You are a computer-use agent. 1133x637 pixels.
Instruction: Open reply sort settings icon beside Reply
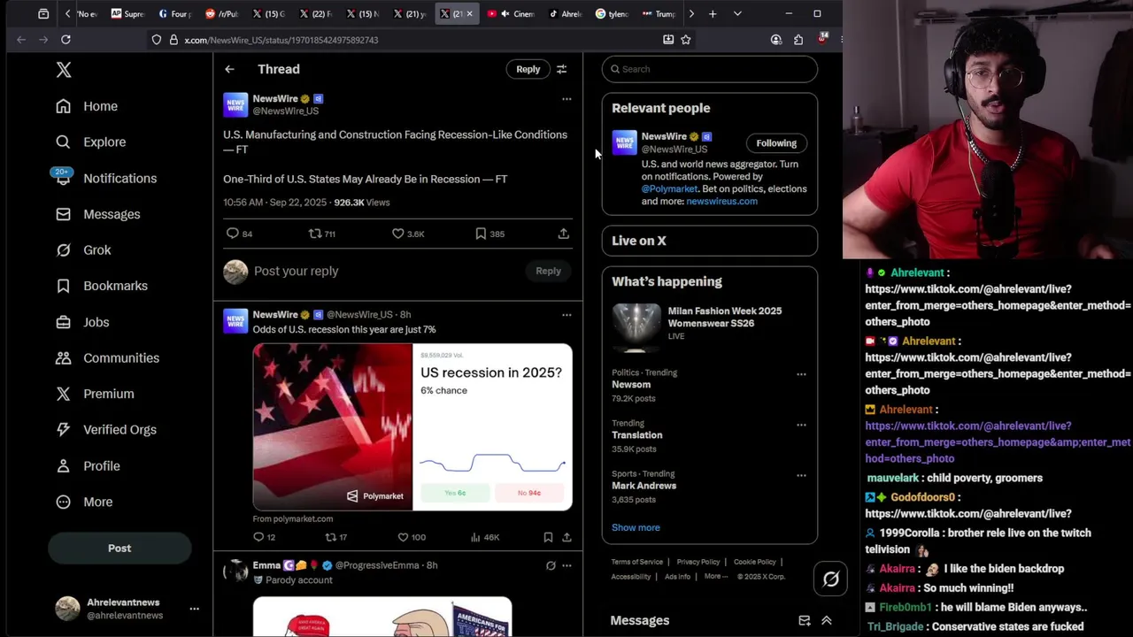(x=561, y=69)
